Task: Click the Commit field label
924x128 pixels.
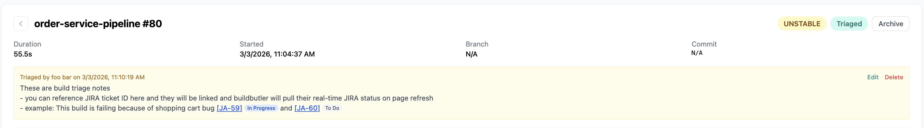Action: point(704,44)
